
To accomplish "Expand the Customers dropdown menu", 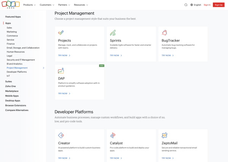I will (47, 5).
